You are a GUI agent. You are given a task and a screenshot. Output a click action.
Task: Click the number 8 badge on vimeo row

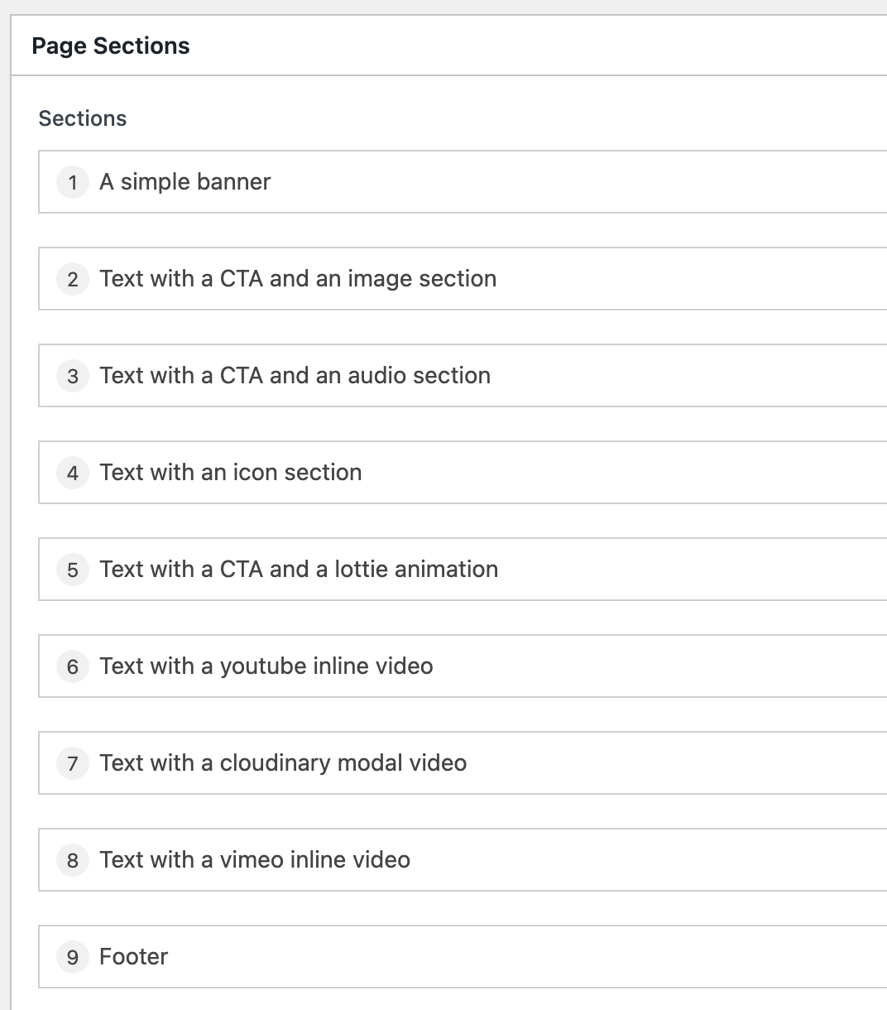pyautogui.click(x=73, y=860)
